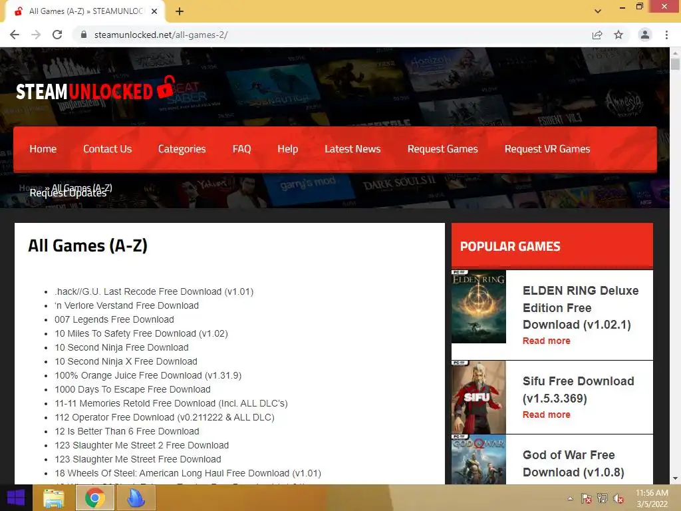Open 18 Wheels Of Steel American Long Haul
The image size is (681, 511).
[x=188, y=473]
